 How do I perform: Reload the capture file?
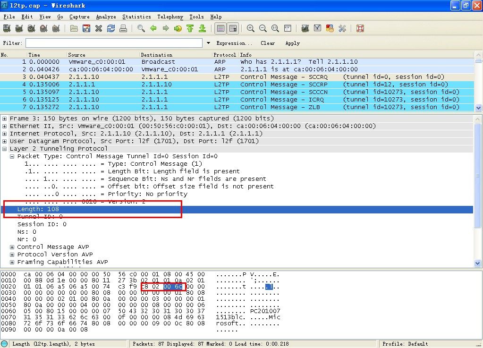pyautogui.click(x=111, y=28)
